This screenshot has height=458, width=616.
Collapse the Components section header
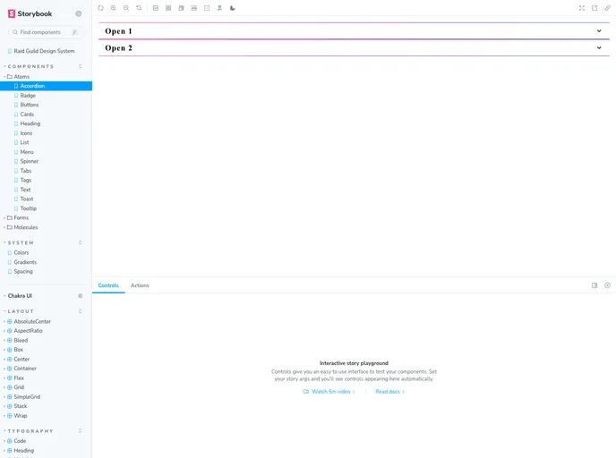30,66
